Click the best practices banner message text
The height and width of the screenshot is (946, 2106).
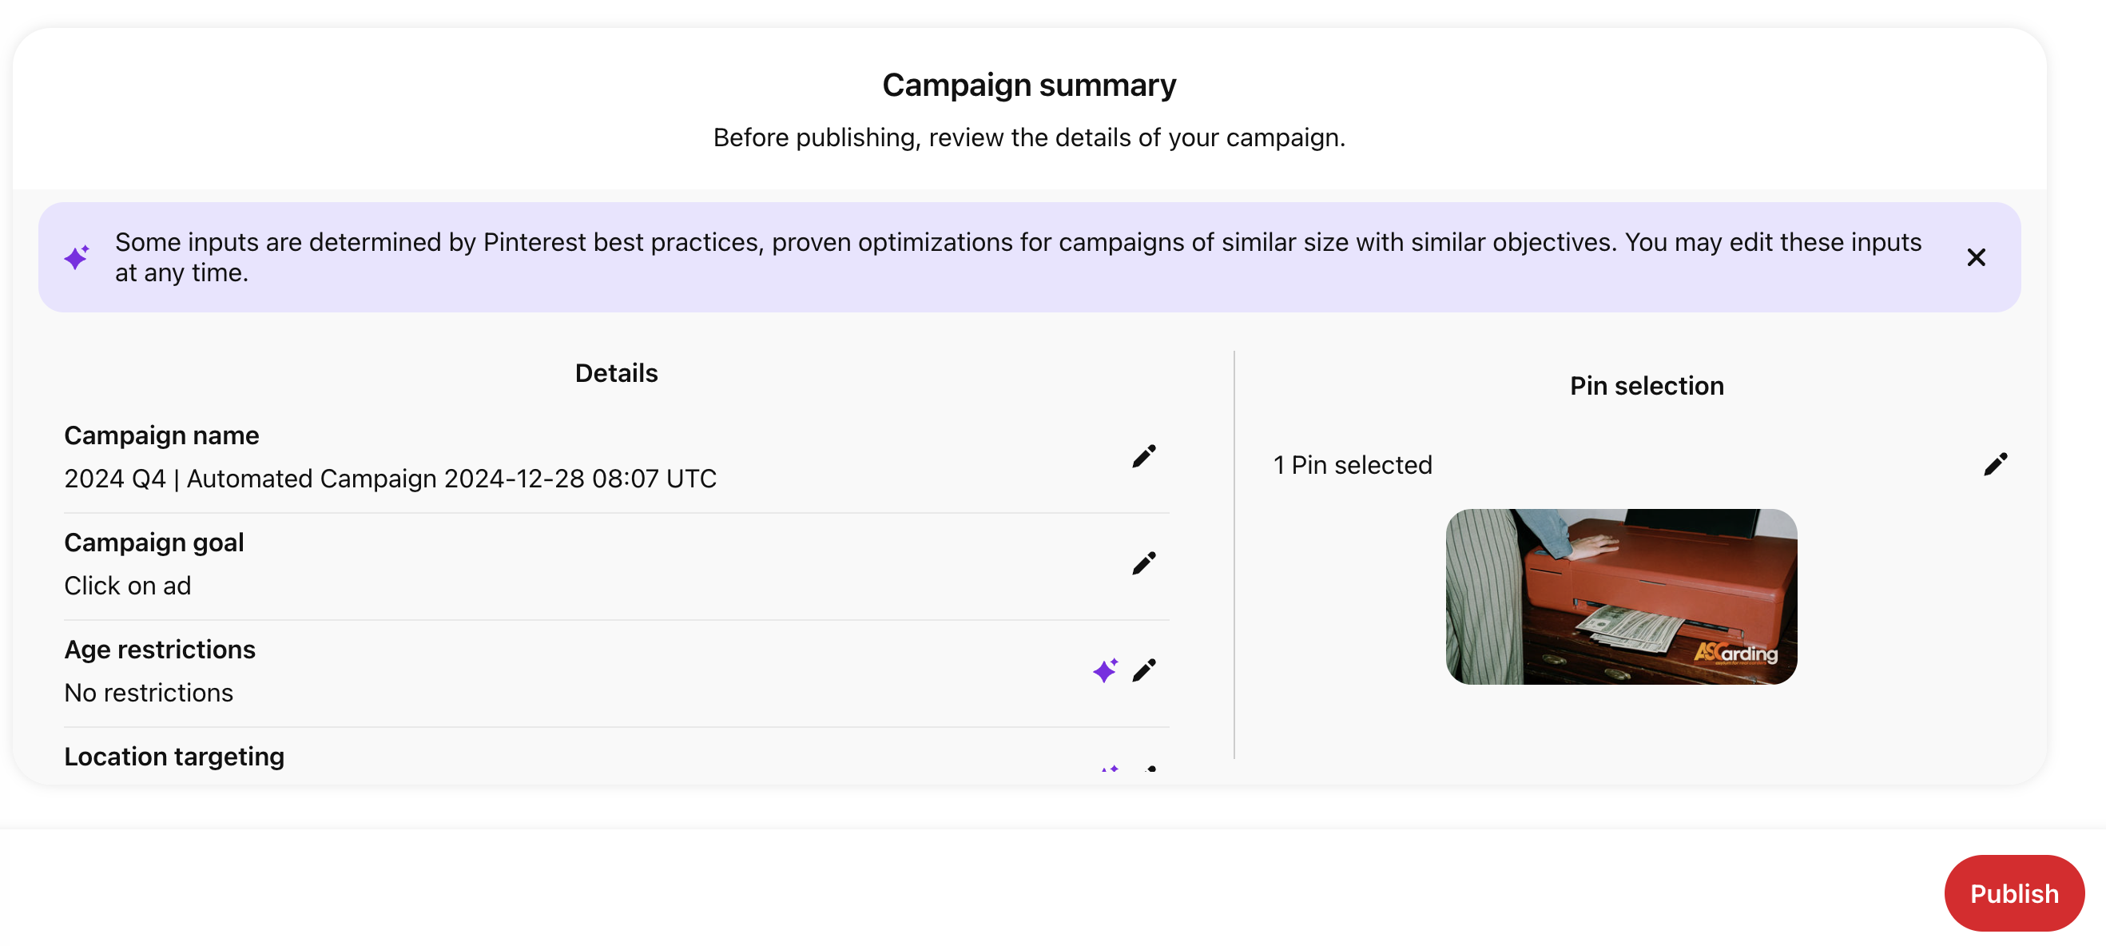[1018, 256]
